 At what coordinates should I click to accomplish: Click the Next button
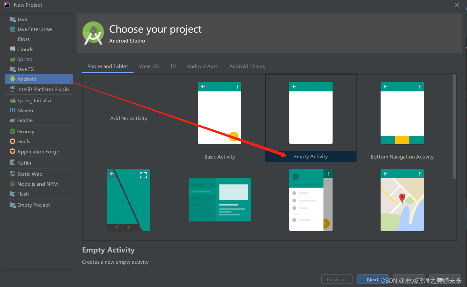point(373,279)
